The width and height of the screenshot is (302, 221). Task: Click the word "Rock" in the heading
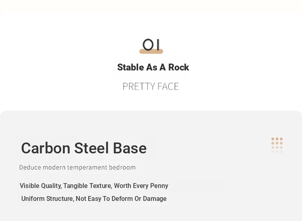pyautogui.click(x=179, y=67)
